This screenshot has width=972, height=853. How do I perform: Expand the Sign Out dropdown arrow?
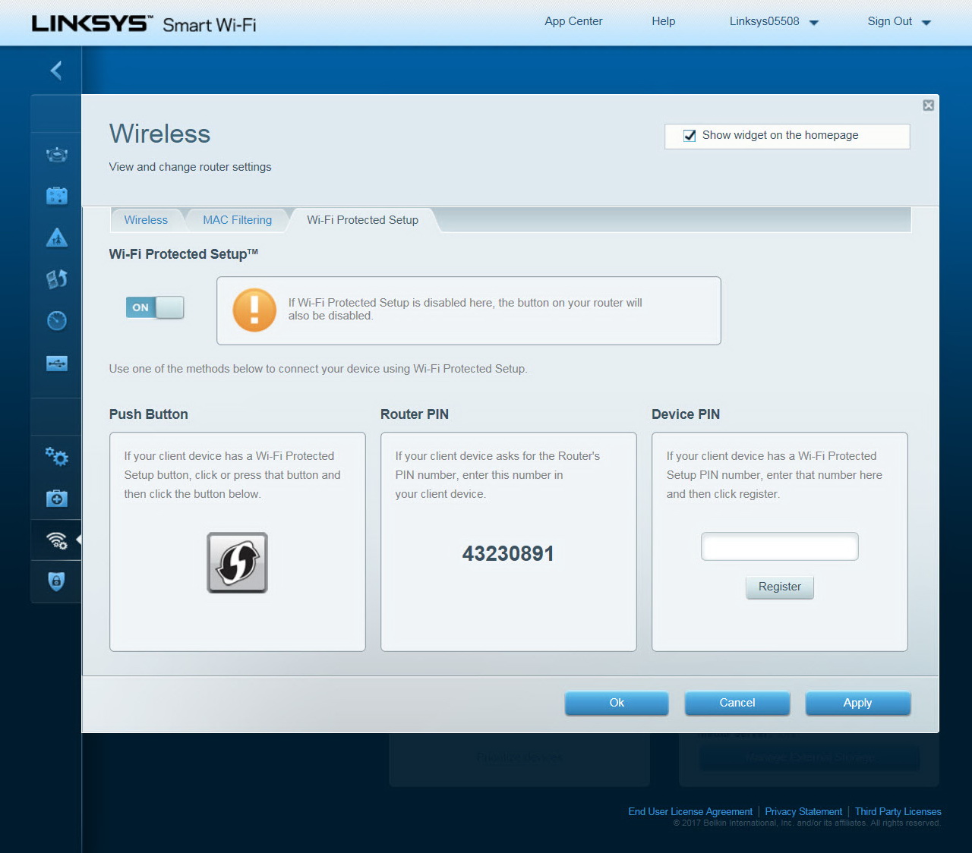pyautogui.click(x=926, y=23)
